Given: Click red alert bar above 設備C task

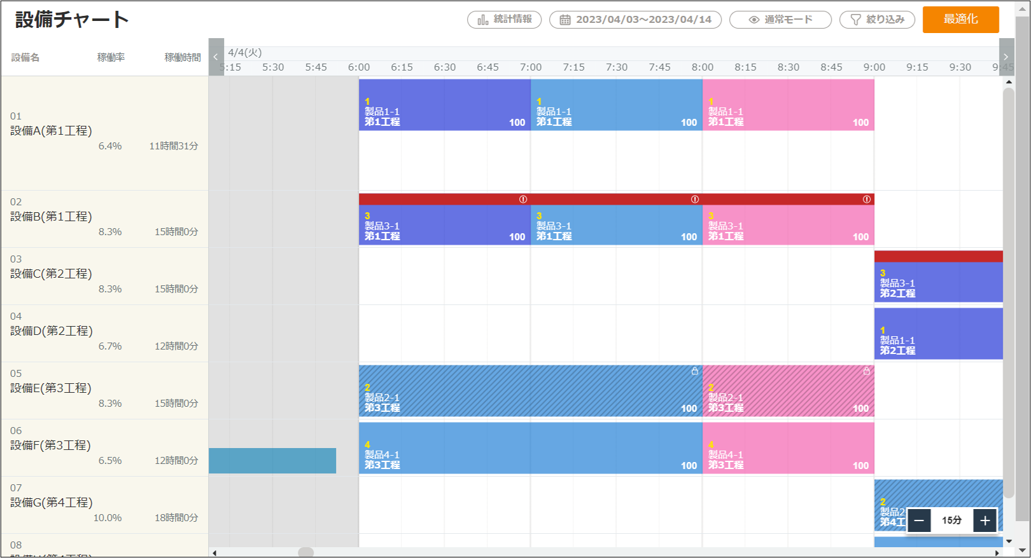Looking at the screenshot, I should coord(939,256).
